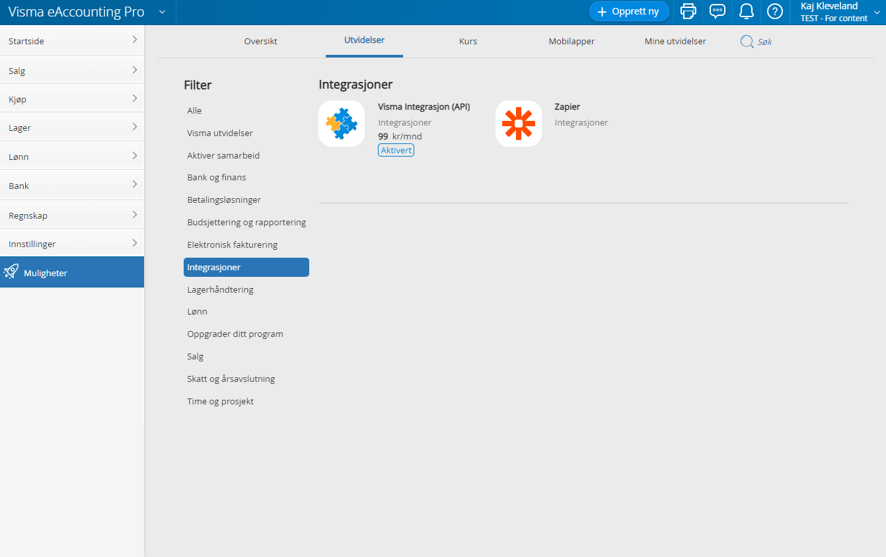Switch to the Kurs tab
Image resolution: width=886 pixels, height=557 pixels.
[x=468, y=41]
